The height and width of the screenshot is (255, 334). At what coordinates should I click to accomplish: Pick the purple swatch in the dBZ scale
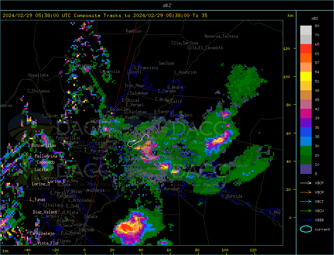pos(306,123)
